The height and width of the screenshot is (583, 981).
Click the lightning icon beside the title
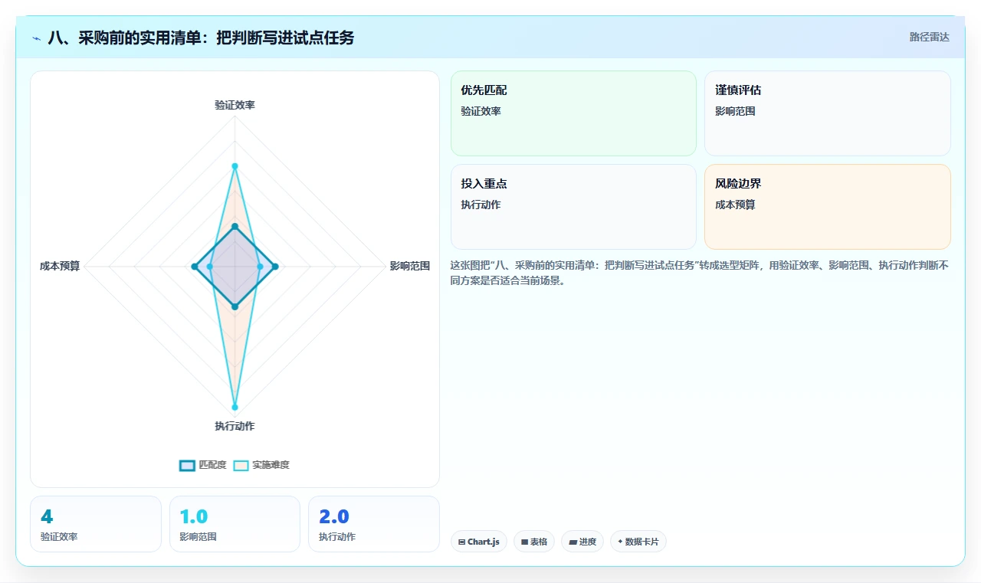pyautogui.click(x=37, y=38)
